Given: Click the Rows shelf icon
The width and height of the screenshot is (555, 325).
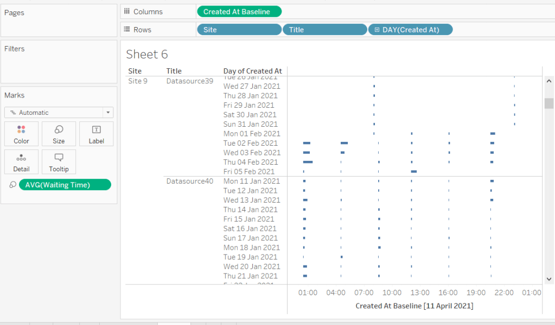Looking at the screenshot, I should tap(127, 30).
